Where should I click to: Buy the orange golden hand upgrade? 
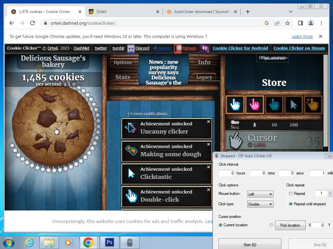click(313, 105)
